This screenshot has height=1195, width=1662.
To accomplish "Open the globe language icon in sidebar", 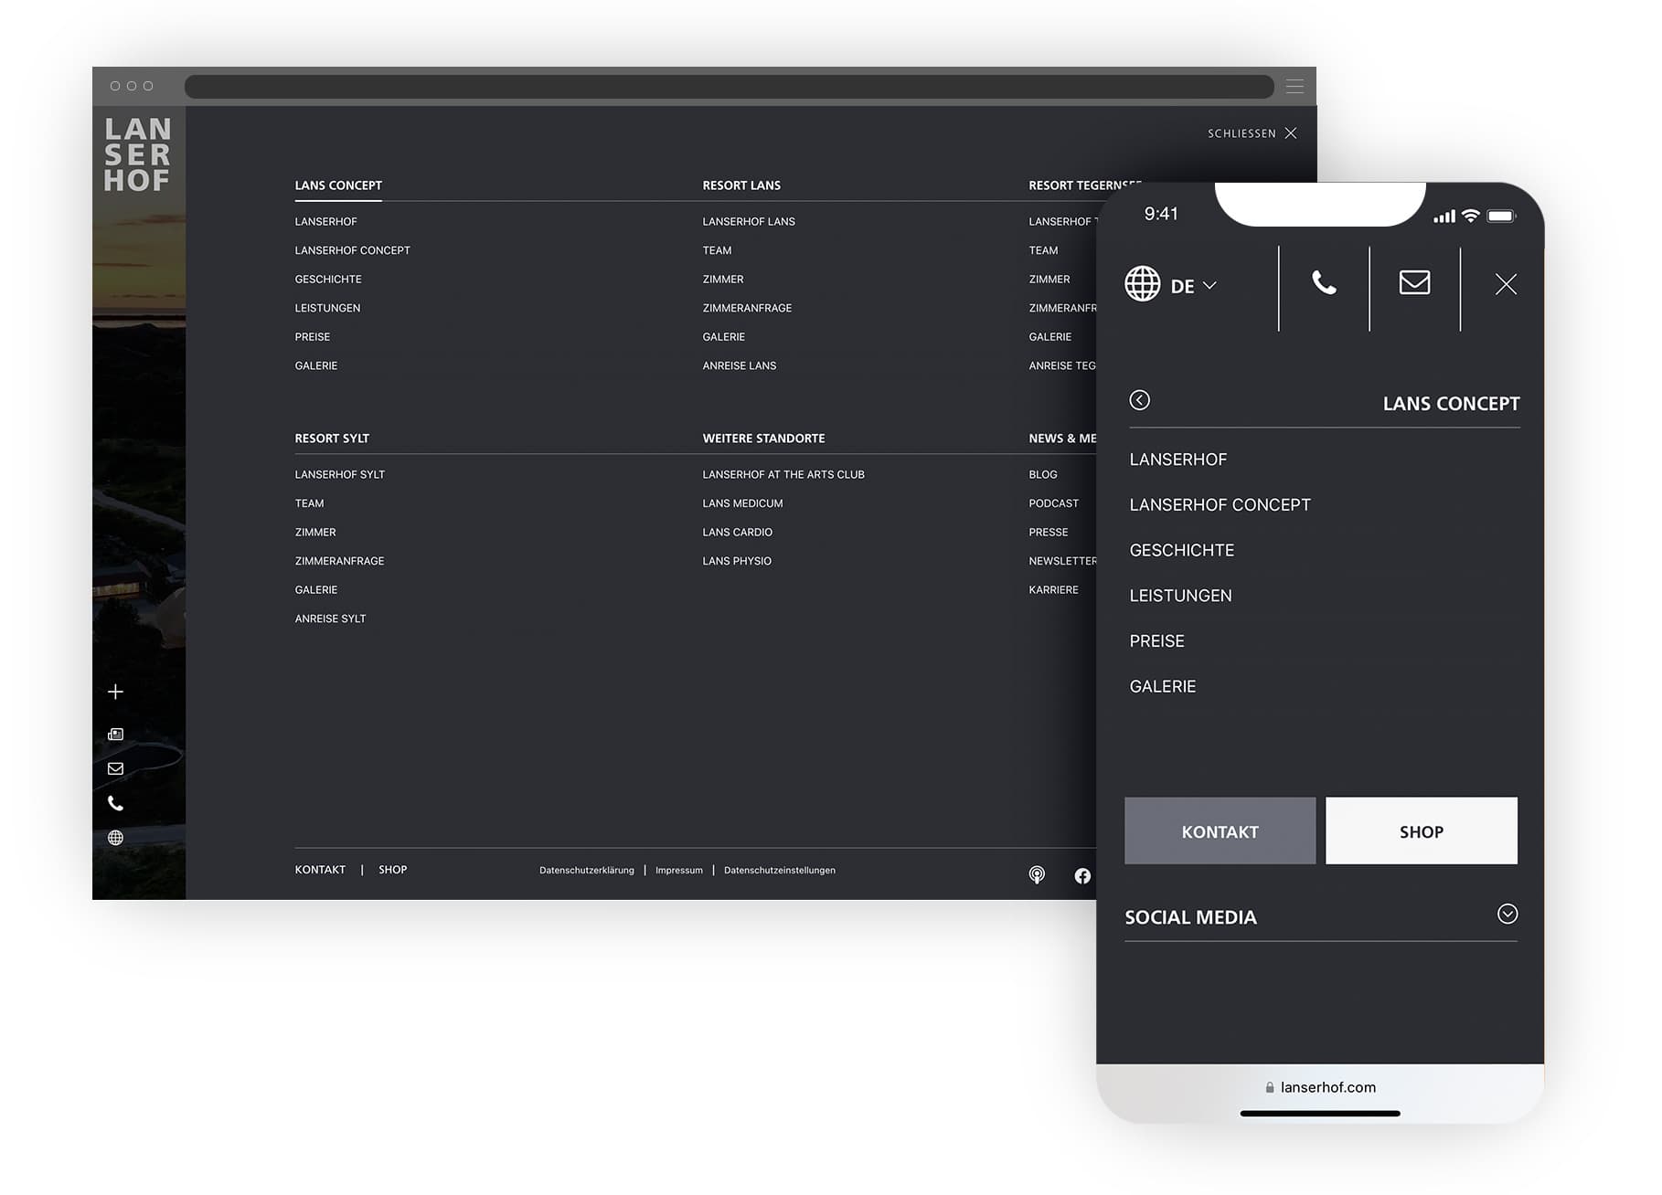I will (115, 838).
